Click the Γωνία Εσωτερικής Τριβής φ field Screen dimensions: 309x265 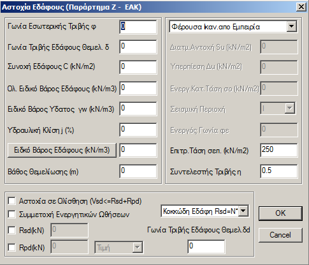(138, 27)
